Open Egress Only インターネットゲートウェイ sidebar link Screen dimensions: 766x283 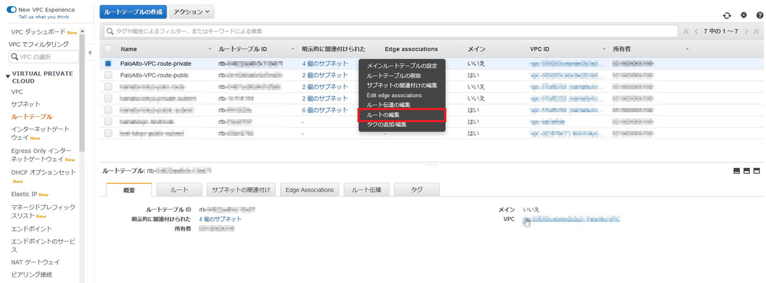[x=41, y=155]
